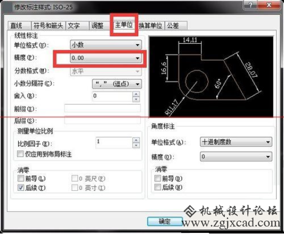Uncheck linear 后续 zero suppression checkbox
Viewport: 284px width, 234px height.
pos(21,188)
